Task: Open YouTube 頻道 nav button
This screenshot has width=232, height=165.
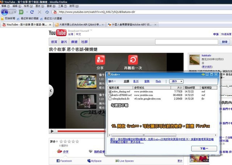Action: click(x=74, y=42)
